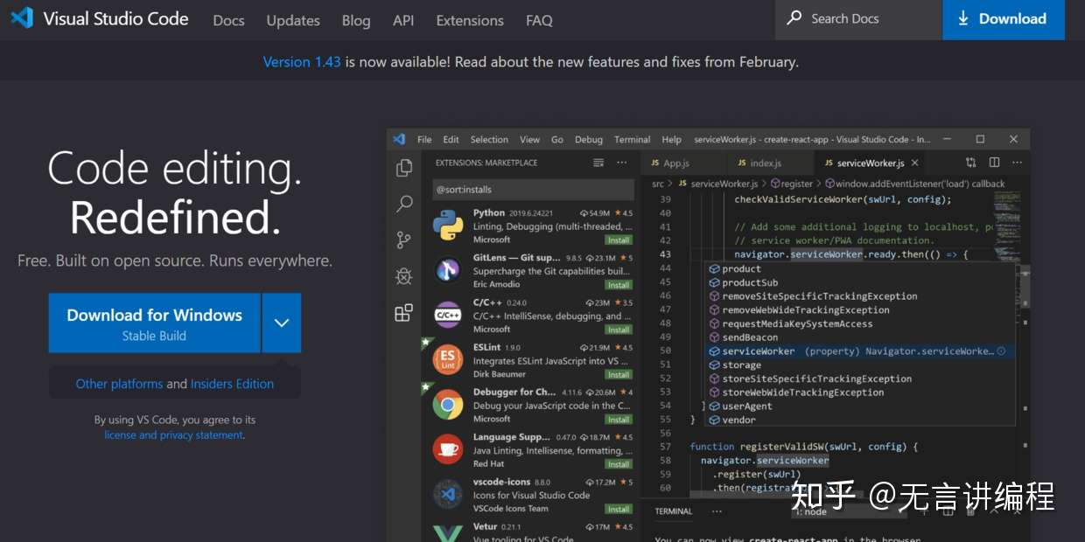Open the API navigation link
The image size is (1085, 542).
[403, 20]
